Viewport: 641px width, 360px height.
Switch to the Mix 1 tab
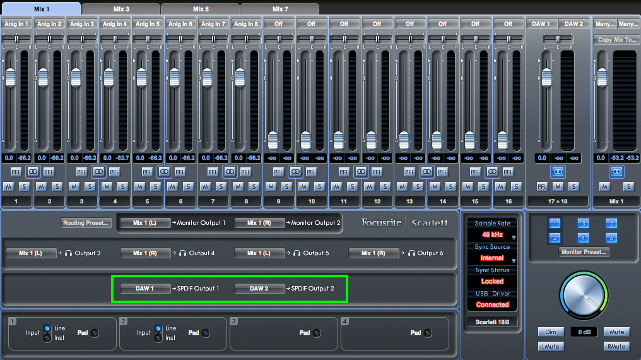coord(41,9)
